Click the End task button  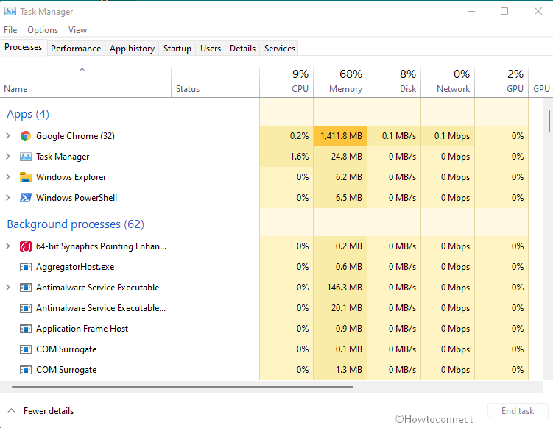click(518, 411)
